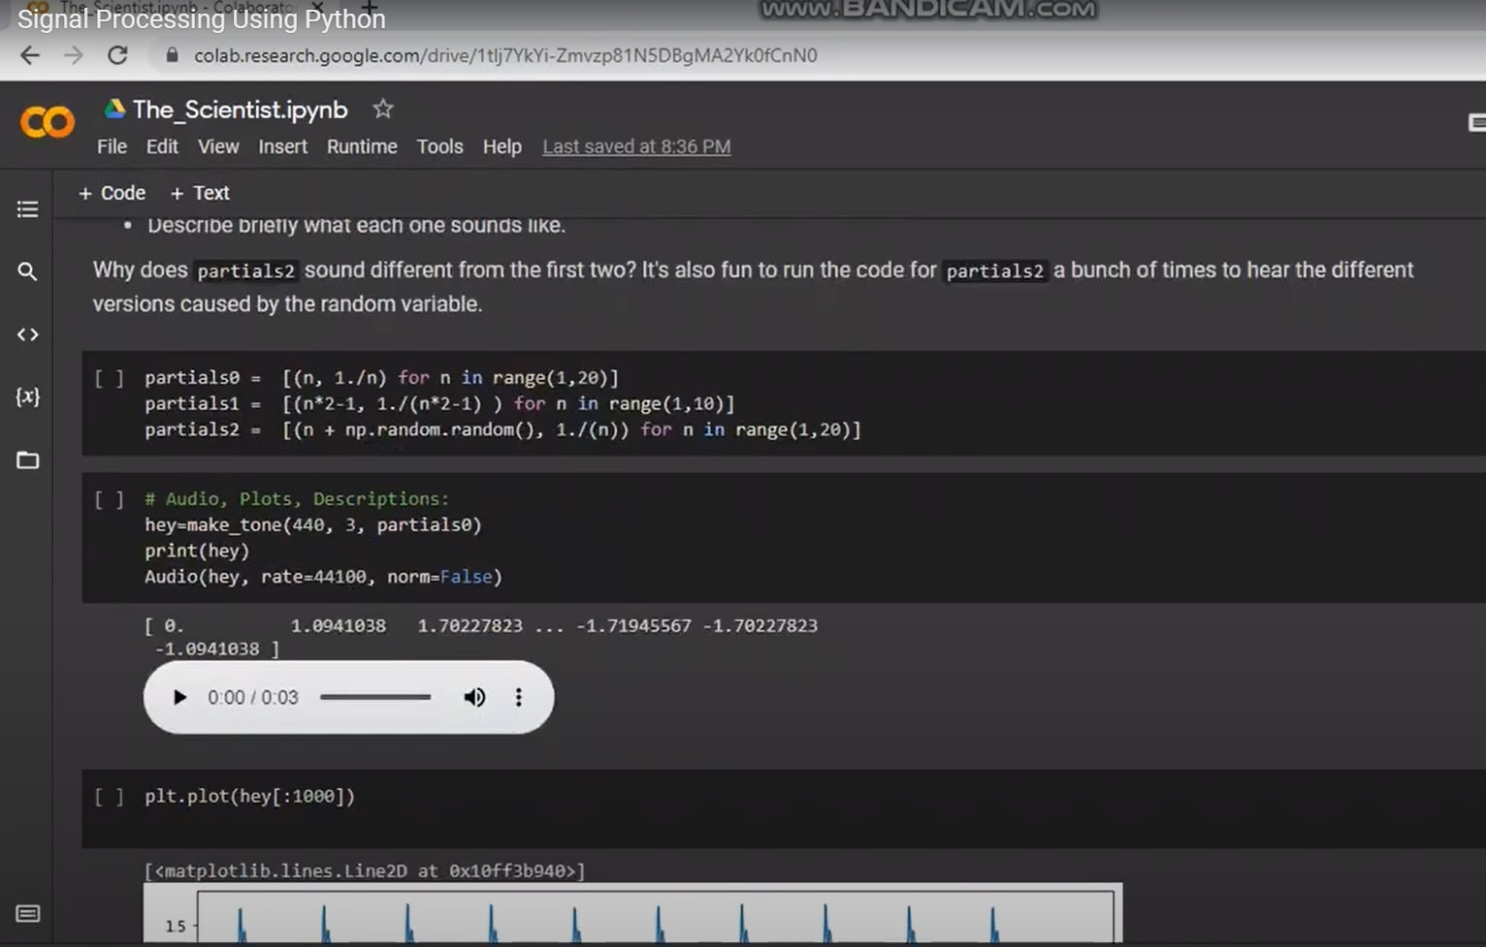This screenshot has height=947, width=1486.
Task: Open the variables inspector {x} icon
Action: (27, 396)
